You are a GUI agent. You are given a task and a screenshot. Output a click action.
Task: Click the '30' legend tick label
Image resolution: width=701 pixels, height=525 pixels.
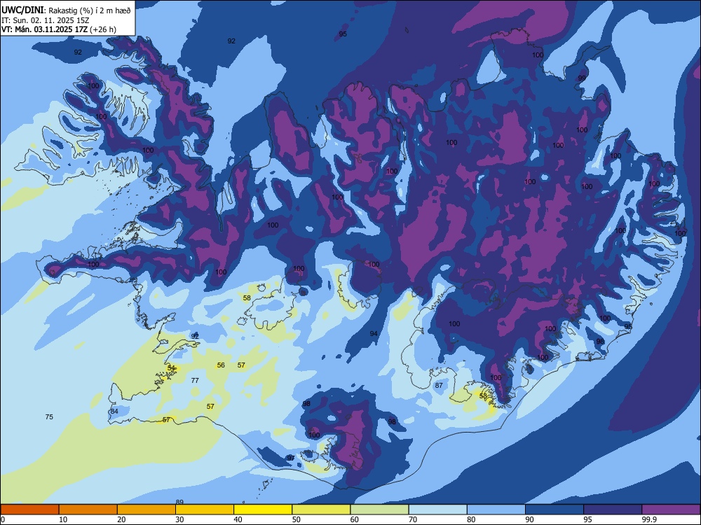coord(179,519)
